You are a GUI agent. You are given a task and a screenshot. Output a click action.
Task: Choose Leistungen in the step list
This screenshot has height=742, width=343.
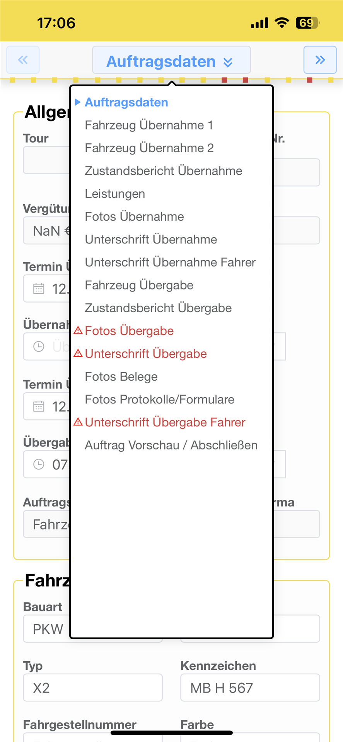coord(115,194)
